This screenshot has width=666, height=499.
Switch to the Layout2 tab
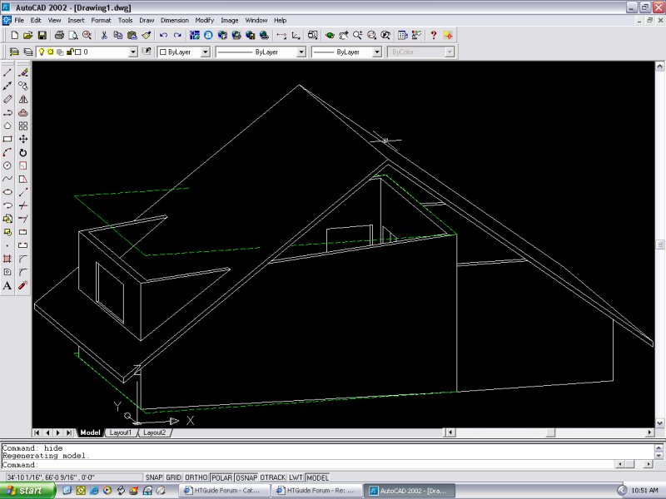point(154,432)
